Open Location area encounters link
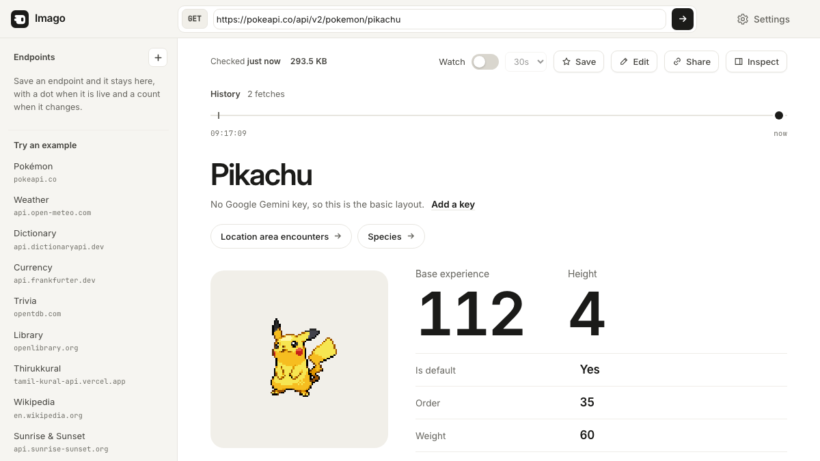The image size is (820, 461). coord(281,236)
